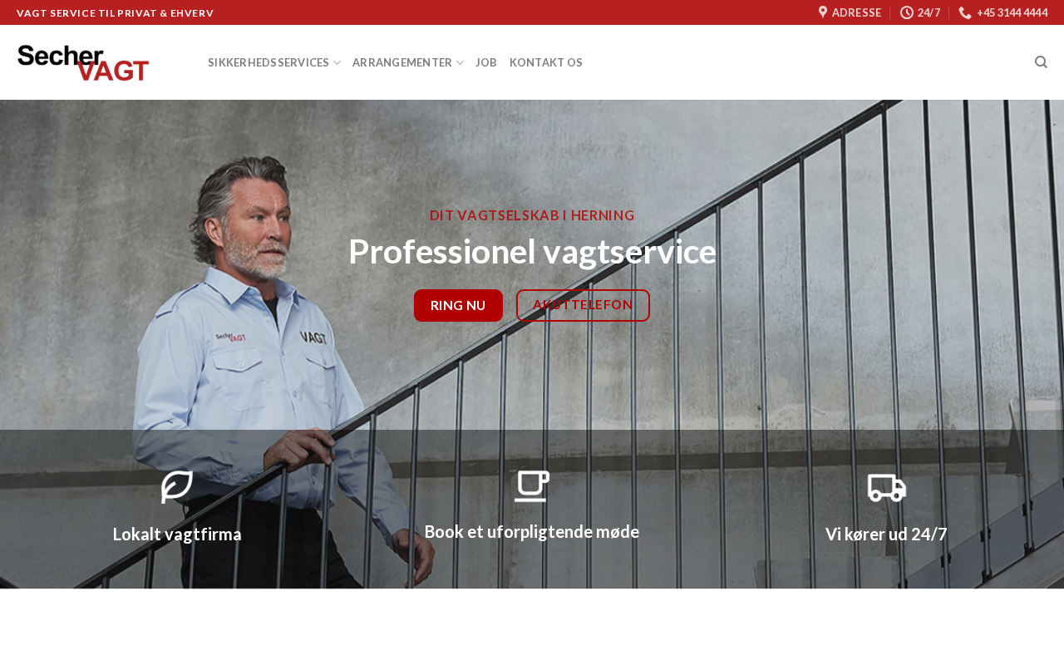This screenshot has width=1064, height=665.
Task: Click the Secher VAGT logo
Action: tap(83, 62)
